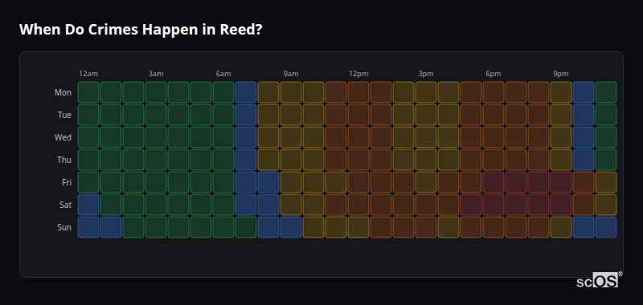Select the Saturday 5pm red cell
Screen dimensions: 643x305
(x=471, y=205)
